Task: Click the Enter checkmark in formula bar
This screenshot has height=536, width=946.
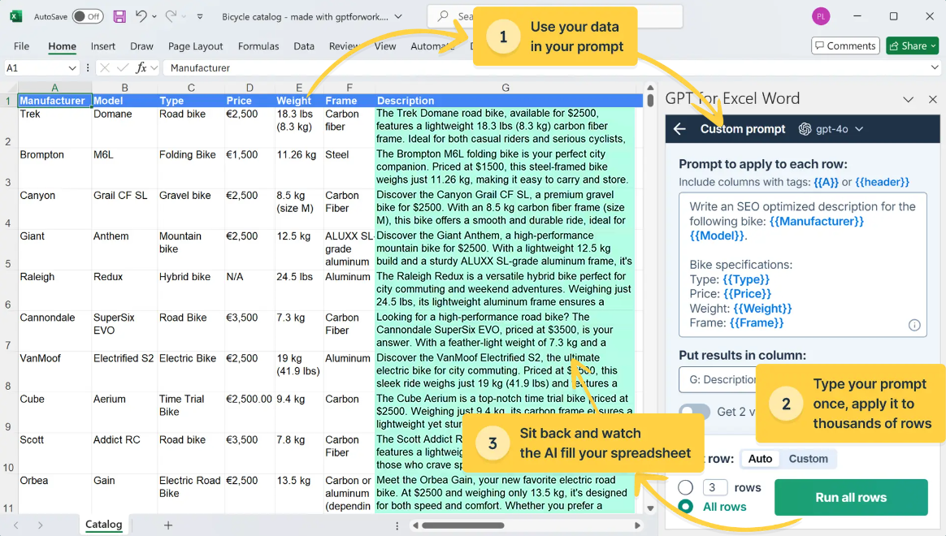Action: click(x=123, y=68)
